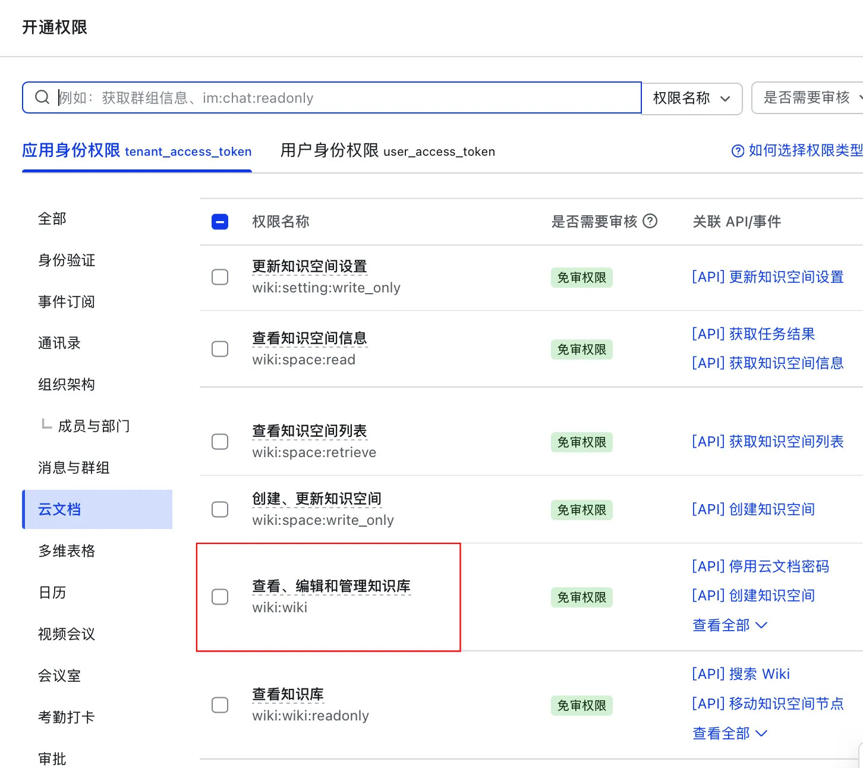This screenshot has height=768, width=863.
Task: Open the 权限名称 dropdown
Action: click(x=692, y=98)
